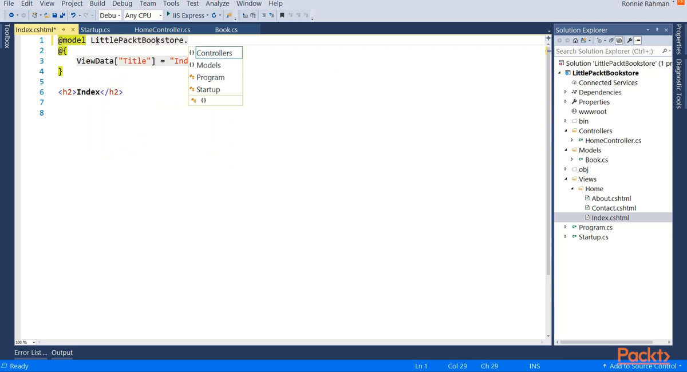Click Add to Source Control in status bar
The image size is (687, 372).
tap(642, 366)
